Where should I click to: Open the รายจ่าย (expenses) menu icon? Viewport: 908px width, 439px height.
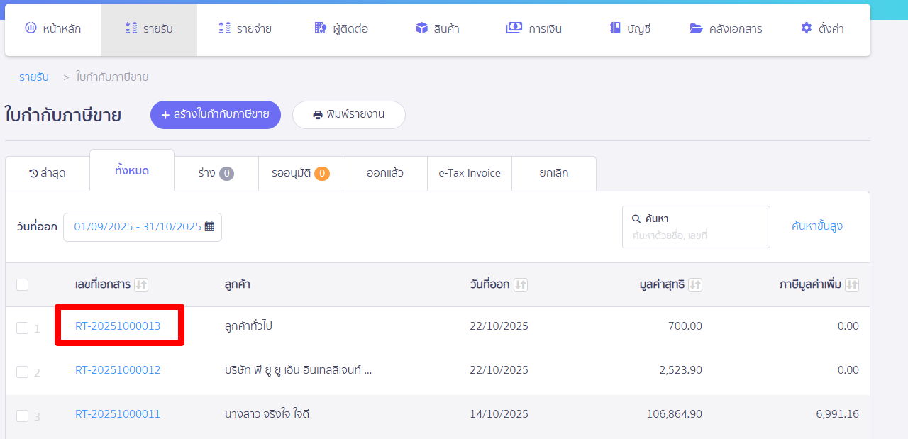tap(224, 28)
